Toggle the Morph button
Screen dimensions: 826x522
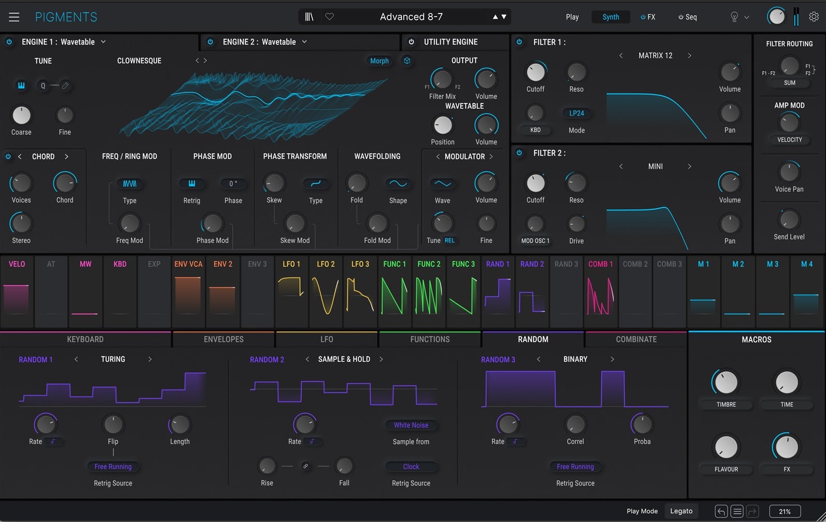coord(379,61)
